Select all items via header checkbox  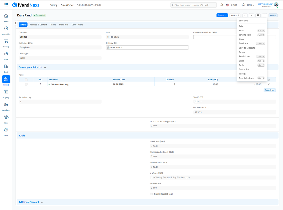click(26, 80)
